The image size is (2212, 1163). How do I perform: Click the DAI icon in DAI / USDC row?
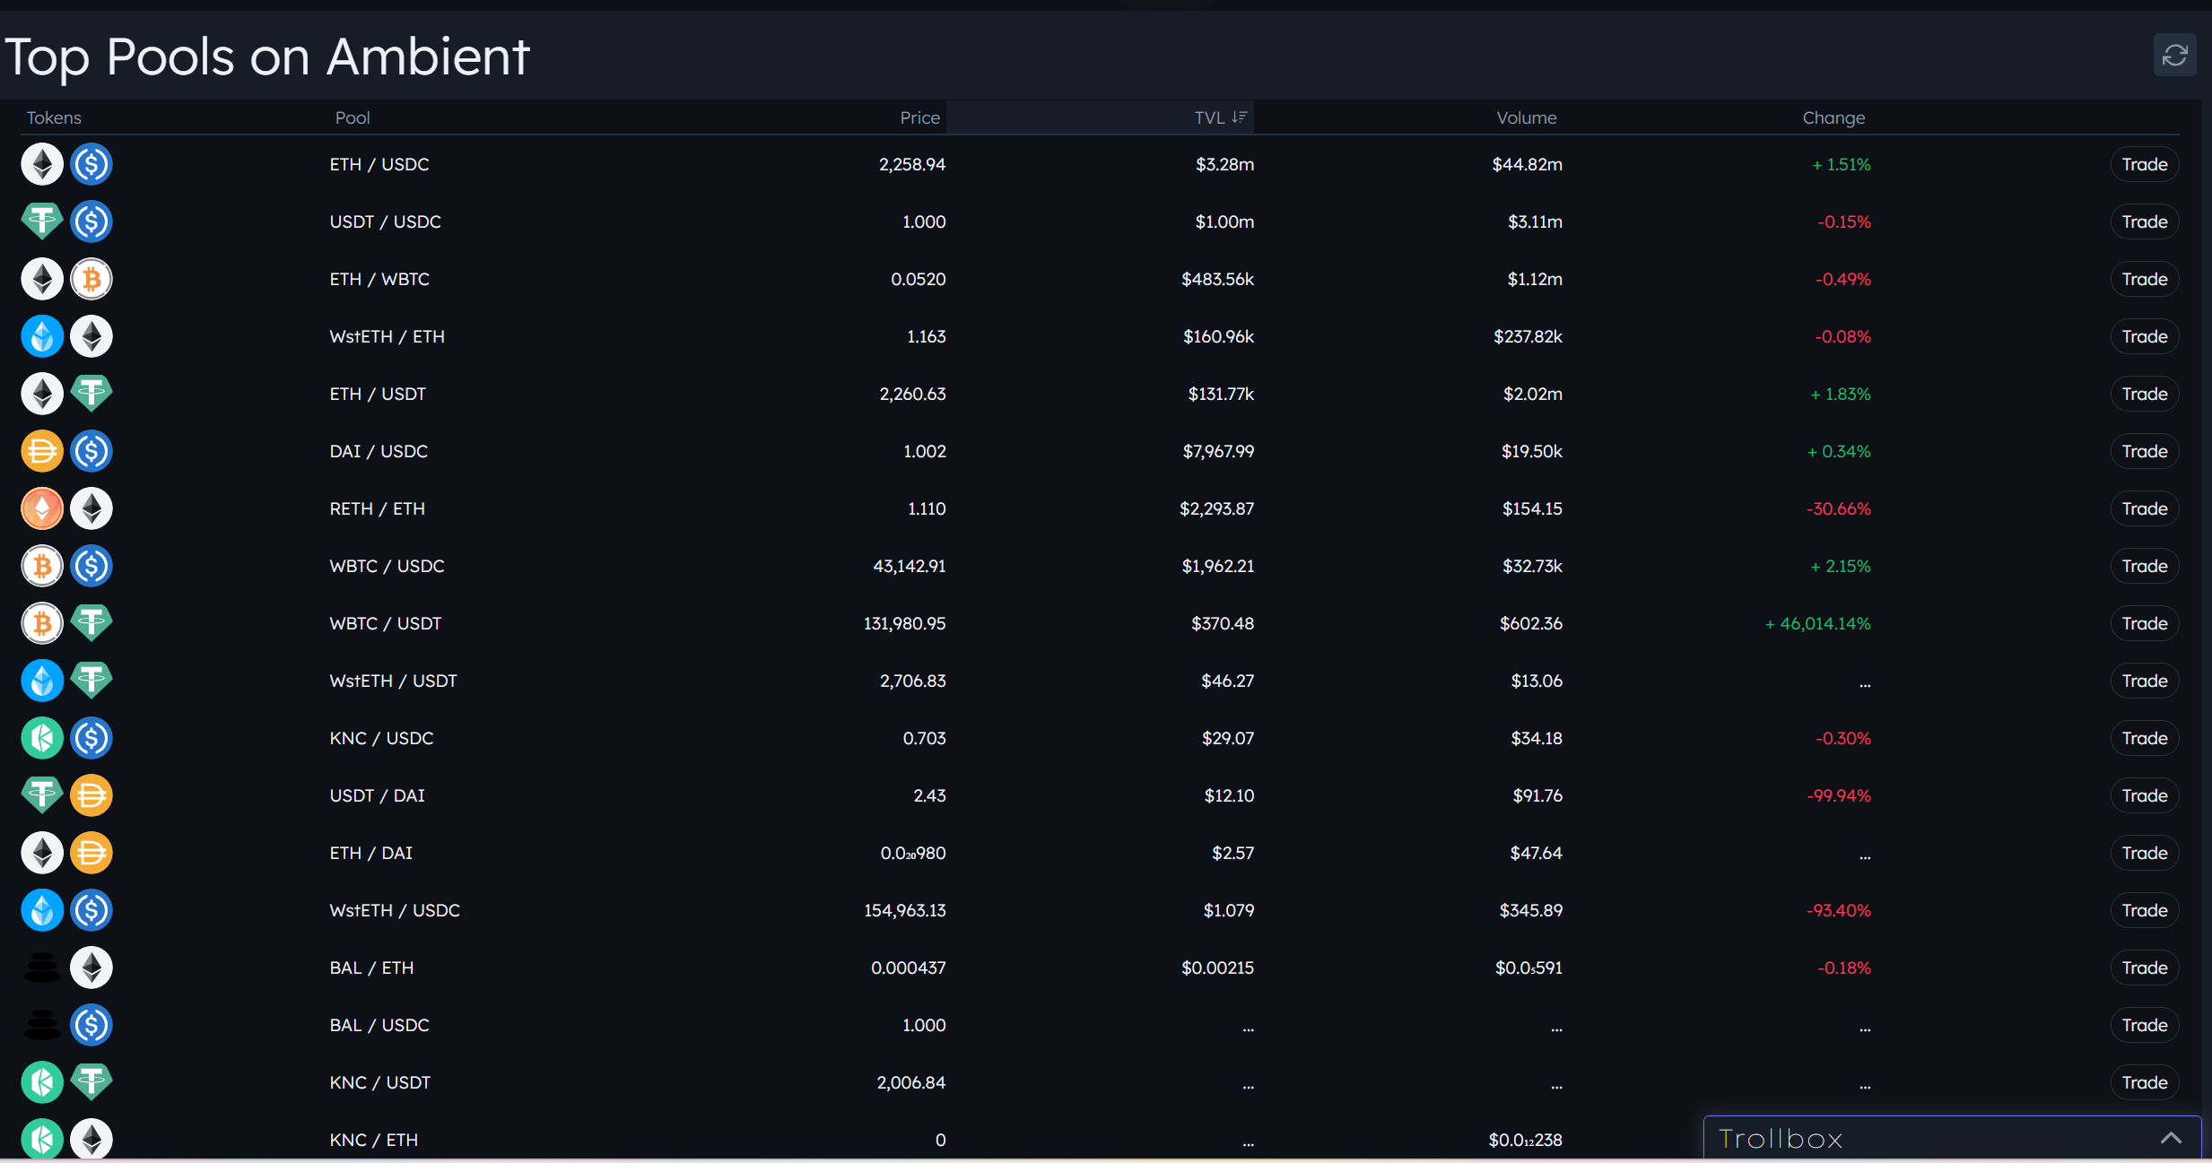click(42, 451)
